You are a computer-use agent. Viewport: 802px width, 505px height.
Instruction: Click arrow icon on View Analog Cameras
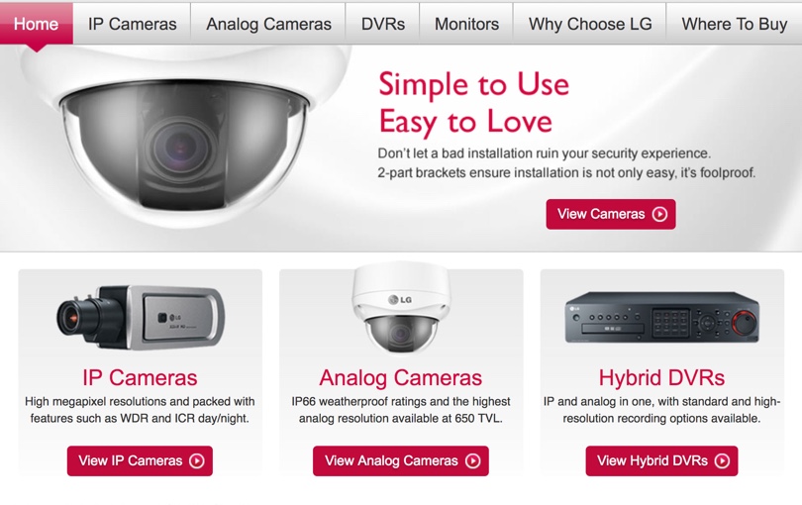tap(472, 460)
